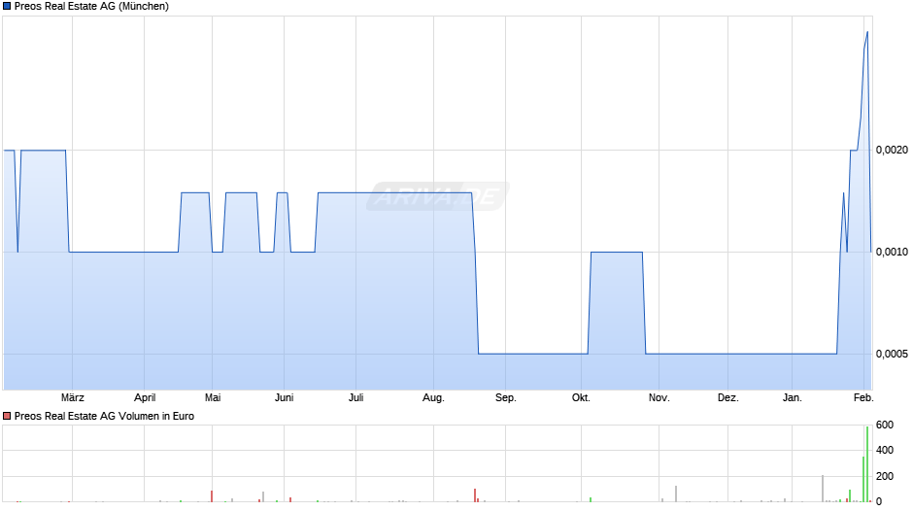Image resolution: width=913 pixels, height=511 pixels.
Task: Click the 'Sep.' month label
Action: (505, 398)
